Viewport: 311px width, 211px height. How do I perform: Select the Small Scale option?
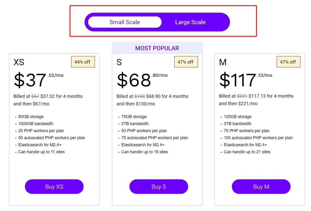125,22
